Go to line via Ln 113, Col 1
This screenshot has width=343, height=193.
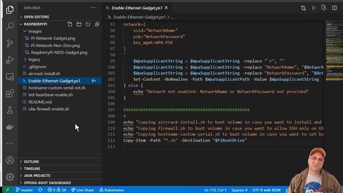click(x=215, y=190)
